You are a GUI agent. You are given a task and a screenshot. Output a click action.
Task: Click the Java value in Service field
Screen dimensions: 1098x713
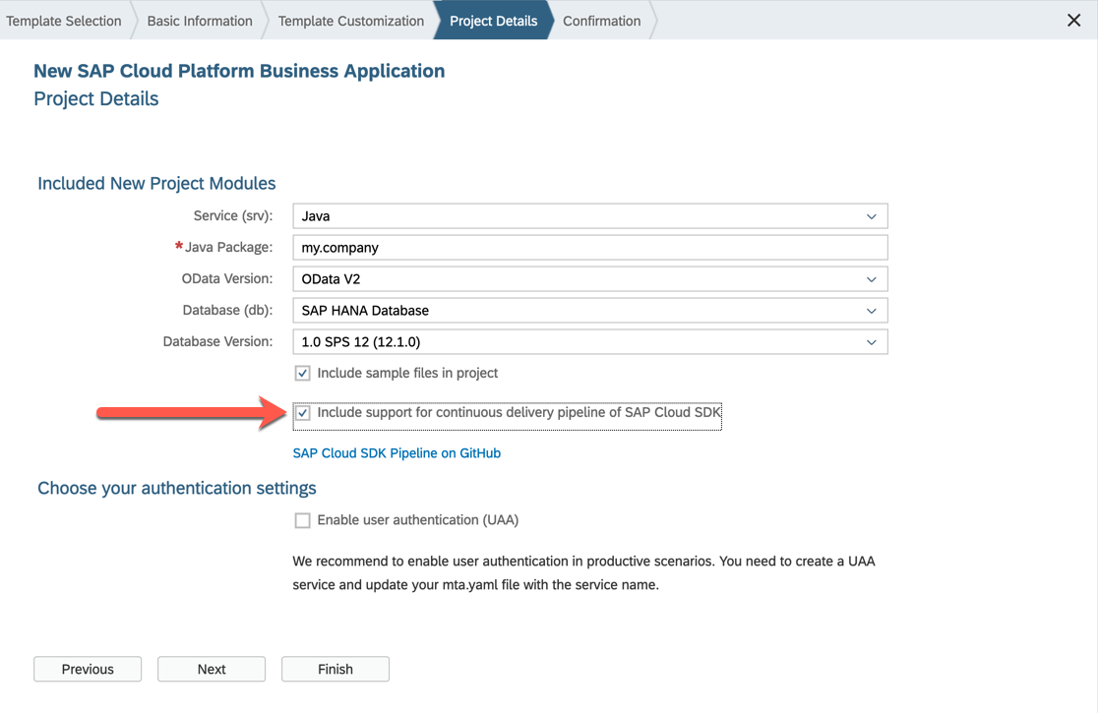pyautogui.click(x=316, y=216)
